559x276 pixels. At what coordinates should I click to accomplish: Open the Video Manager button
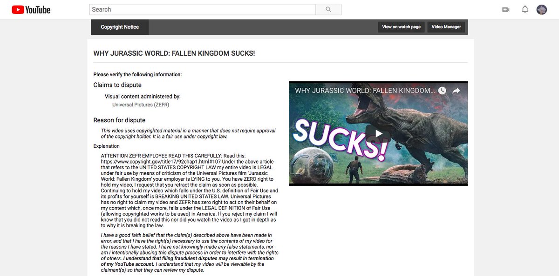[x=446, y=27]
